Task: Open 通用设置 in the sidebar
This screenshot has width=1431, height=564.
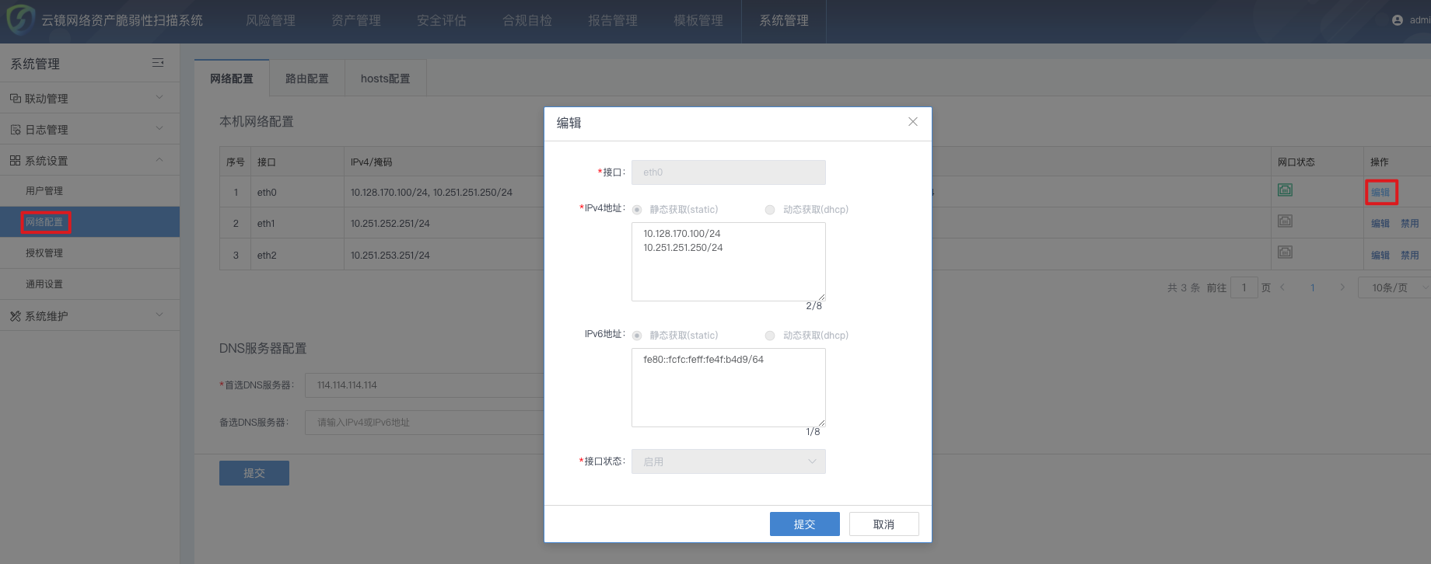Action: click(89, 284)
